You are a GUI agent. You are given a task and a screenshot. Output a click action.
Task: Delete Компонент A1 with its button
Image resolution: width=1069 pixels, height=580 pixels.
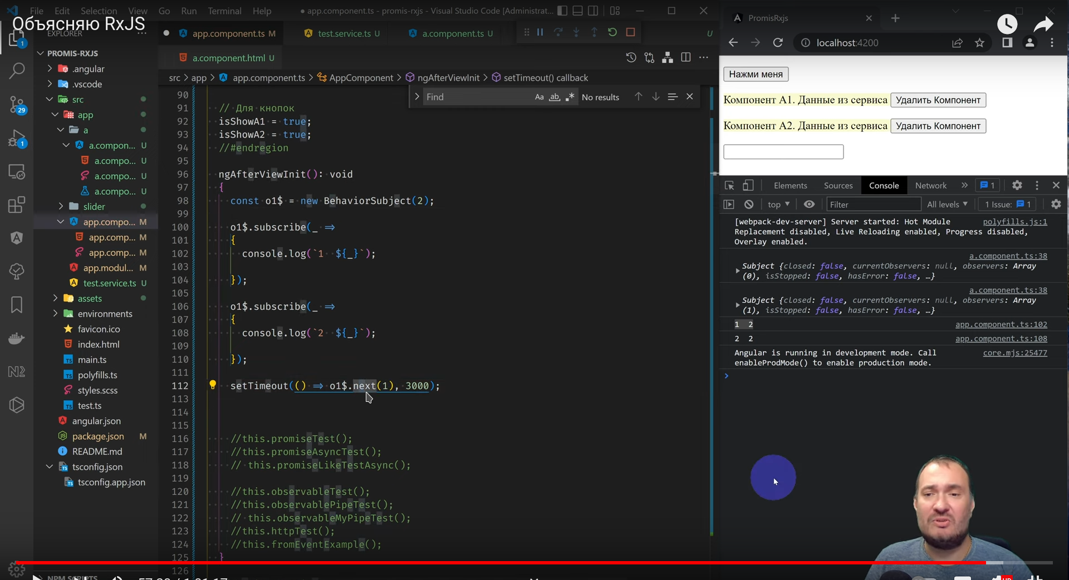point(938,100)
